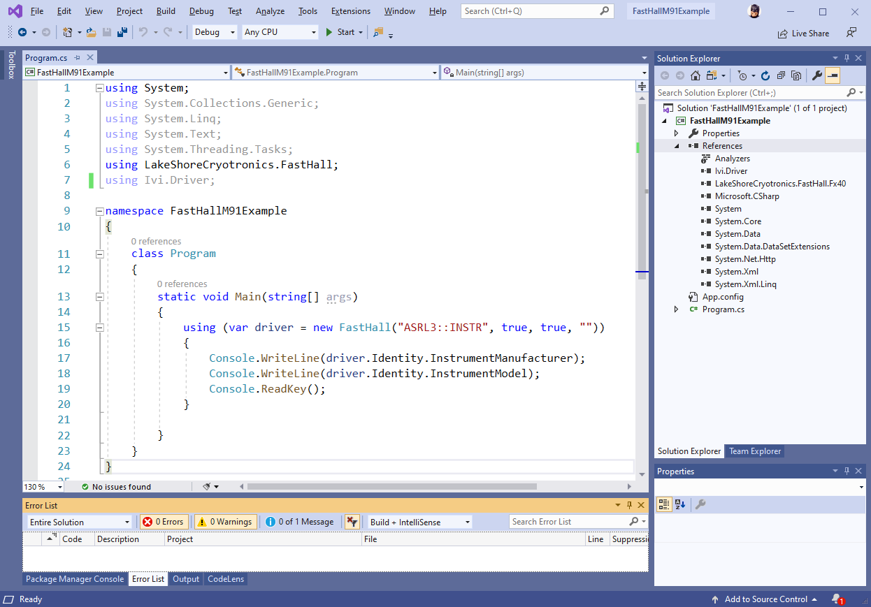Switch to the Team Explorer tab
Screen dimensions: 871x607
pos(754,451)
